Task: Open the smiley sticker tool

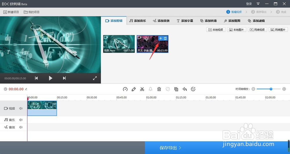Action: point(193,89)
